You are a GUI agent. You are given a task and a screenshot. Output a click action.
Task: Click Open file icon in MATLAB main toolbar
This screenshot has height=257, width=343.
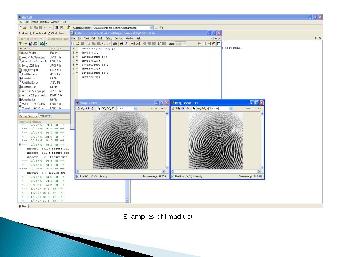(x=24, y=28)
